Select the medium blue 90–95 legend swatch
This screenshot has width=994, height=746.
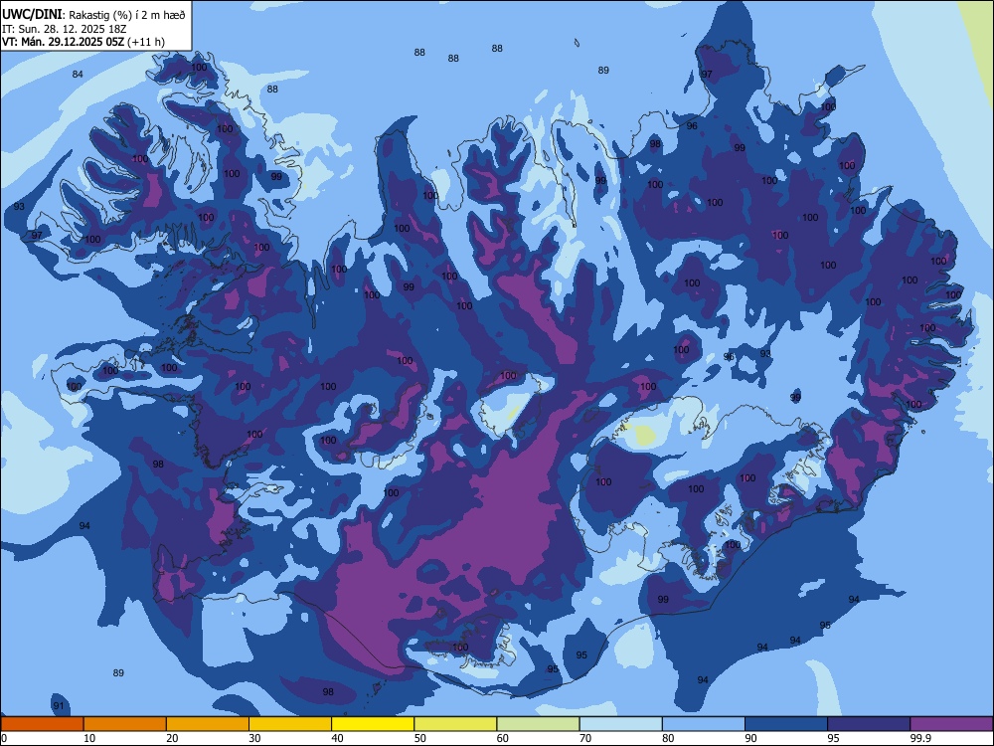tap(786, 724)
